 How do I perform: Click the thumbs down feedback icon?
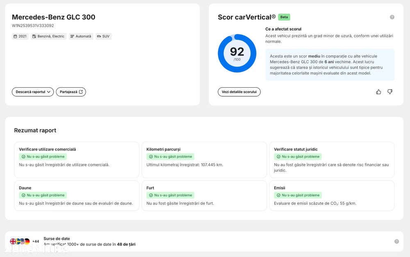390,92
